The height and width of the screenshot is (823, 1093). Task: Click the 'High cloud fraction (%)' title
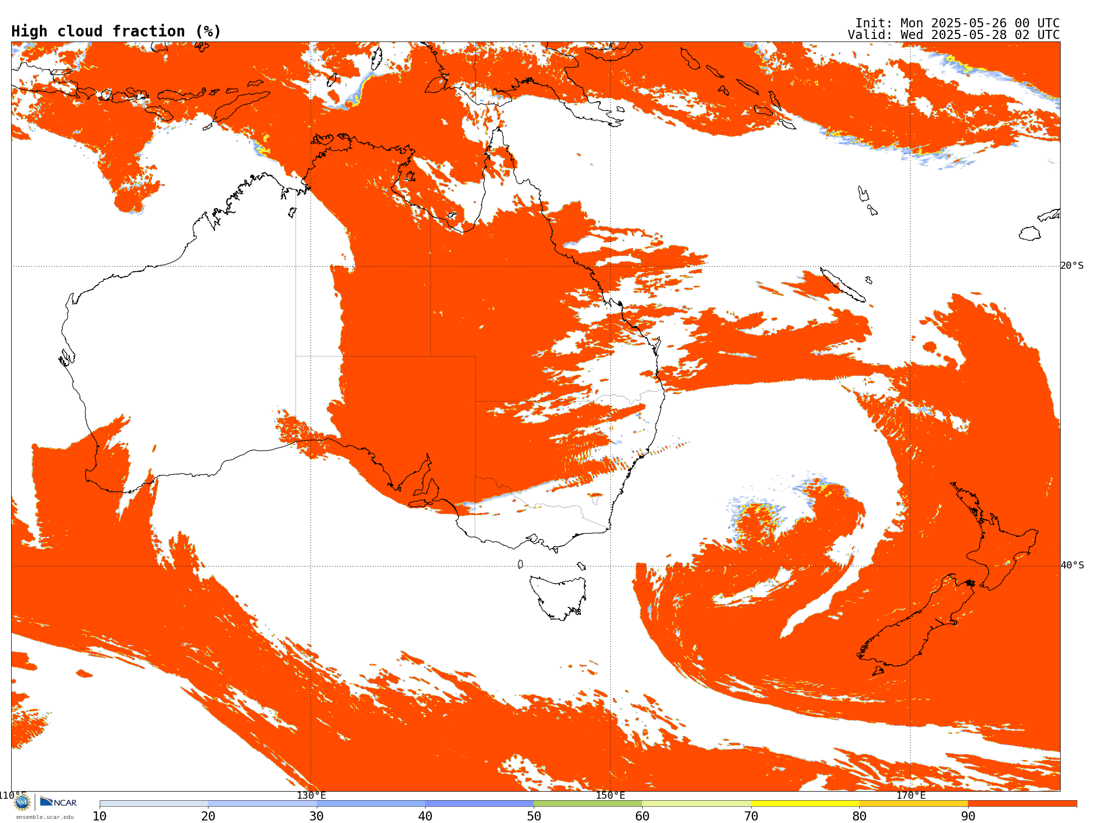(116, 31)
